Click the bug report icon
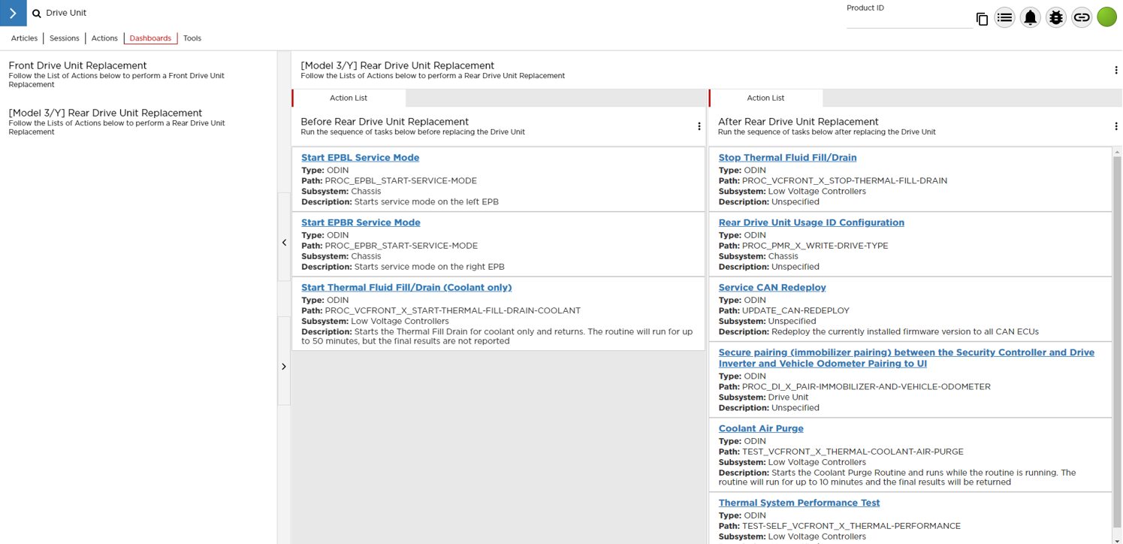Screen dimensions: 1123x544 (1056, 17)
